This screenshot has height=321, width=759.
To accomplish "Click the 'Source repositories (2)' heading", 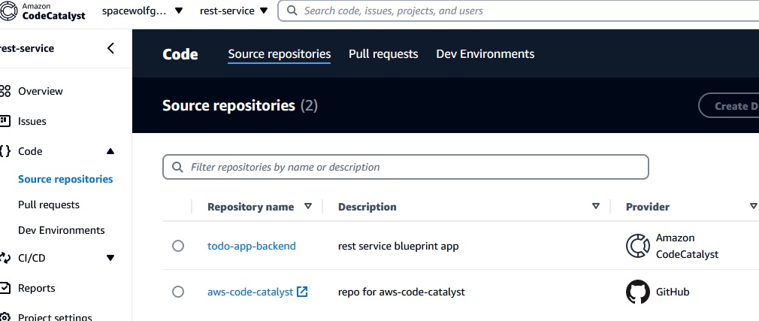I will (x=240, y=105).
